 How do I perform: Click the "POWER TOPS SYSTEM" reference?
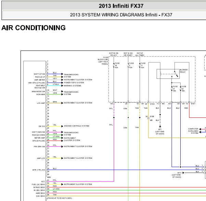[74, 83]
